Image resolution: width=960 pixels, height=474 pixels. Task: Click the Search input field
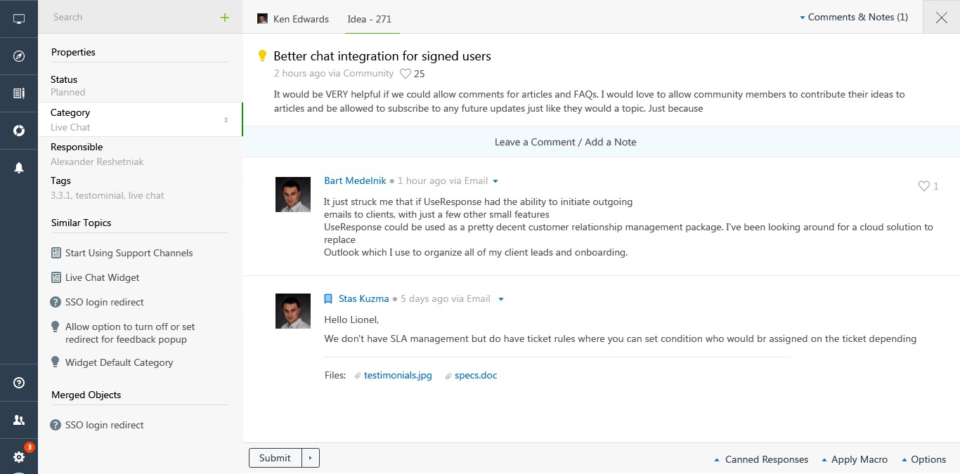click(130, 18)
